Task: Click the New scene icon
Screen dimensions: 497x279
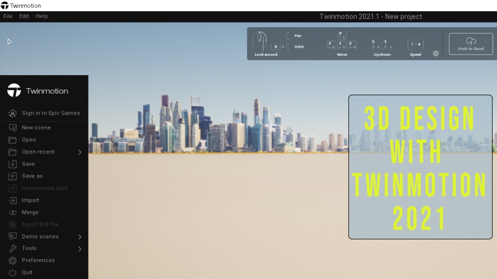Action: pyautogui.click(x=13, y=127)
